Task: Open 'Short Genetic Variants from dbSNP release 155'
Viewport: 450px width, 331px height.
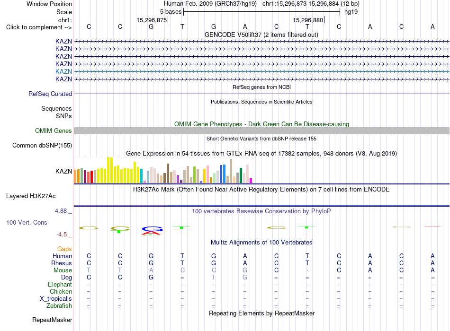Action: tap(261, 139)
